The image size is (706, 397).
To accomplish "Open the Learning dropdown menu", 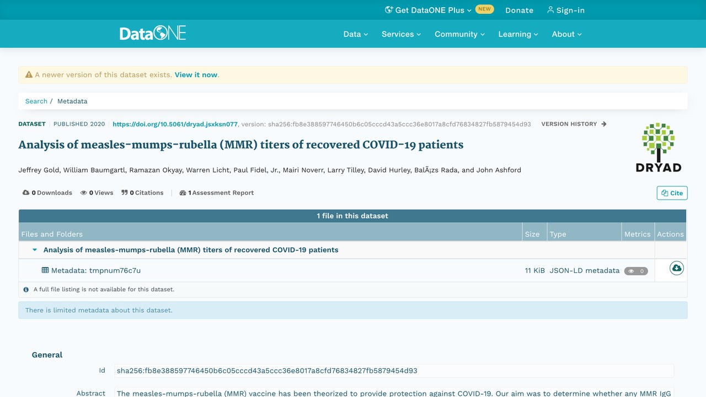I will pos(518,34).
